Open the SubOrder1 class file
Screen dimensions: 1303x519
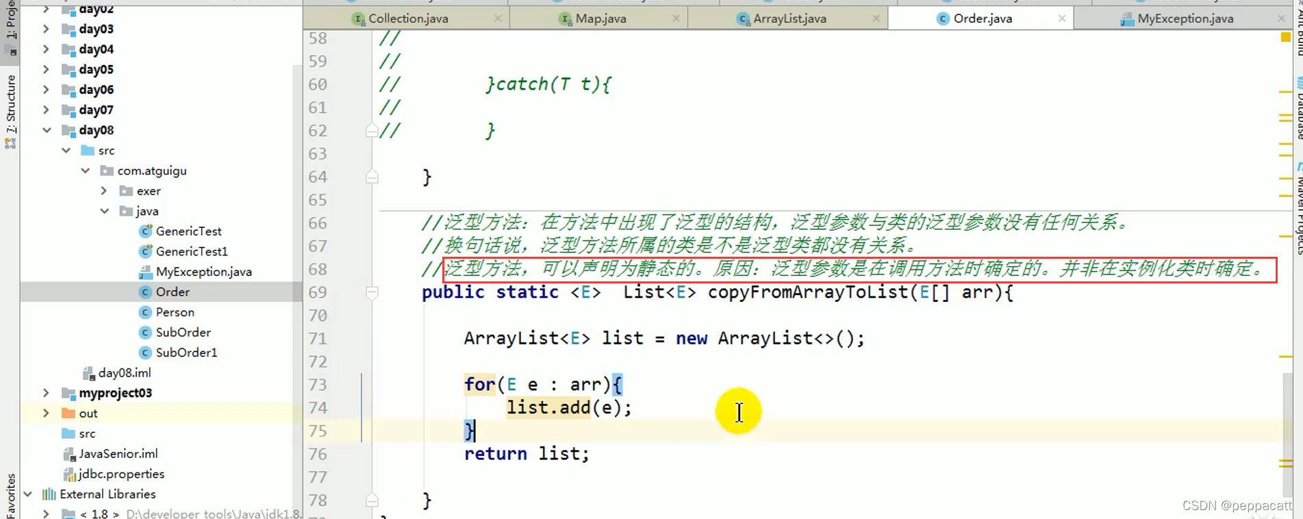[186, 352]
